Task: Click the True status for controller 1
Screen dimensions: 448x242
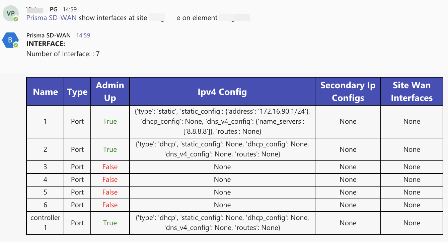Action: coord(110,223)
